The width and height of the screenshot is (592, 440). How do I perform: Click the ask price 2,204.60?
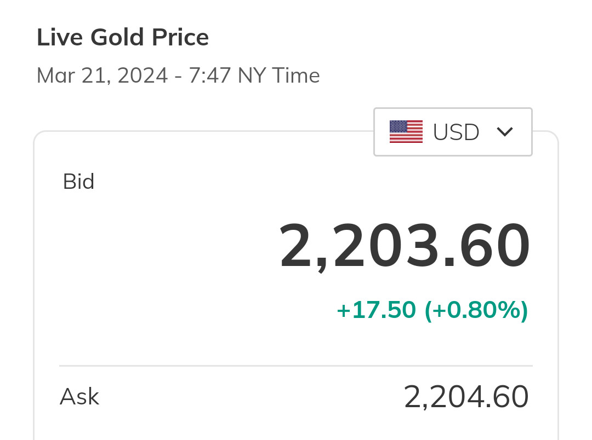[466, 397]
